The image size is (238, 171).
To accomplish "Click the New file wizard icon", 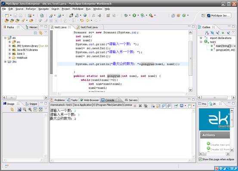I will (7, 16).
